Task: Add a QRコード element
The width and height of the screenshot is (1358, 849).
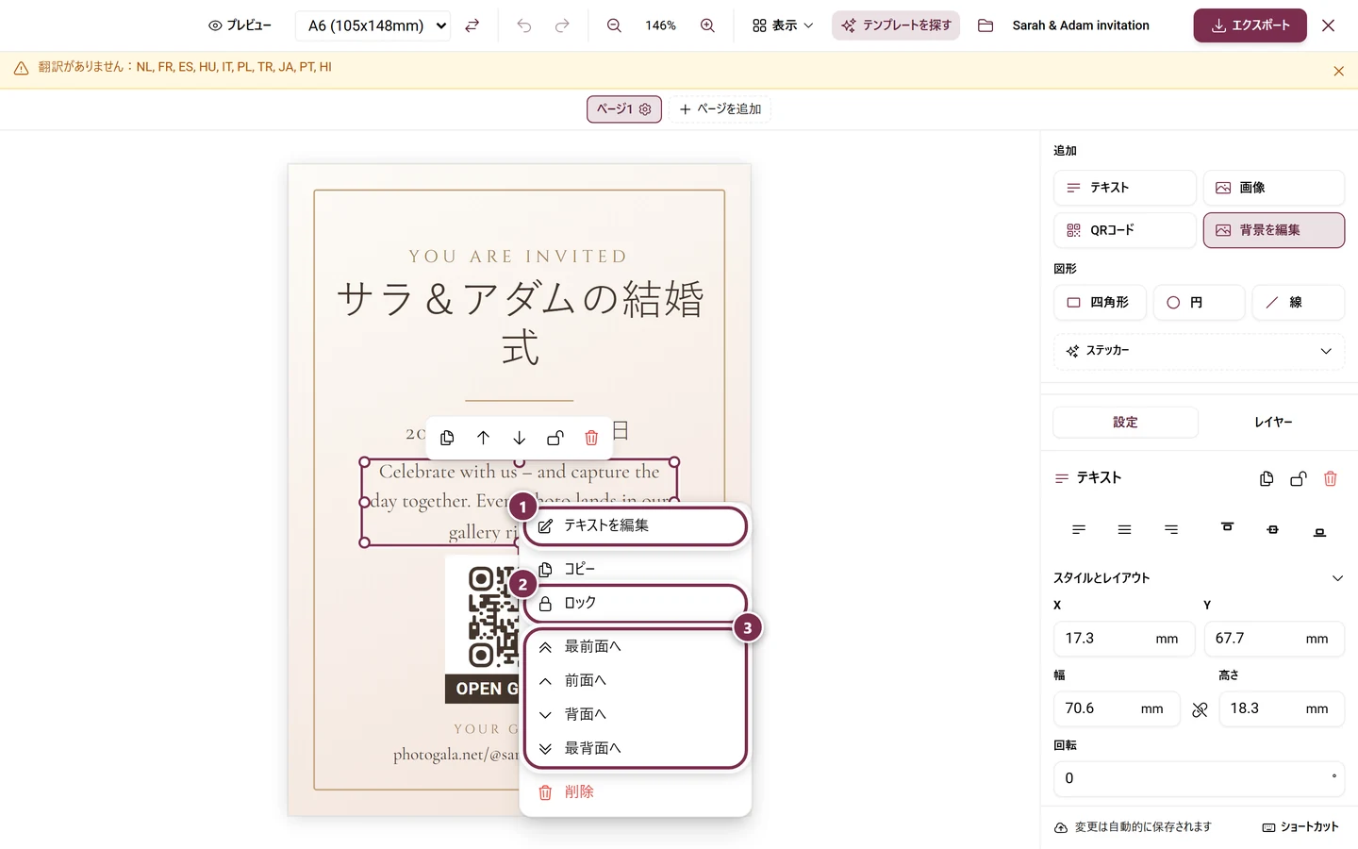Action: pos(1124,230)
